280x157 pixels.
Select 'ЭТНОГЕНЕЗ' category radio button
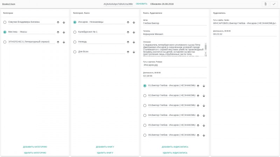tap(5, 42)
